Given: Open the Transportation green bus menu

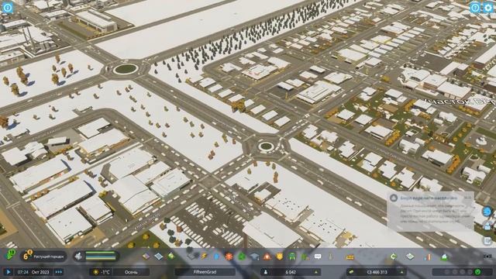Looking at the screenshot, I should pyautogui.click(x=292, y=257).
